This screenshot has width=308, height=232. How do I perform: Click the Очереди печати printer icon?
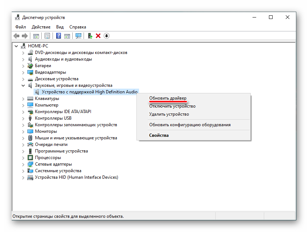[30, 145]
